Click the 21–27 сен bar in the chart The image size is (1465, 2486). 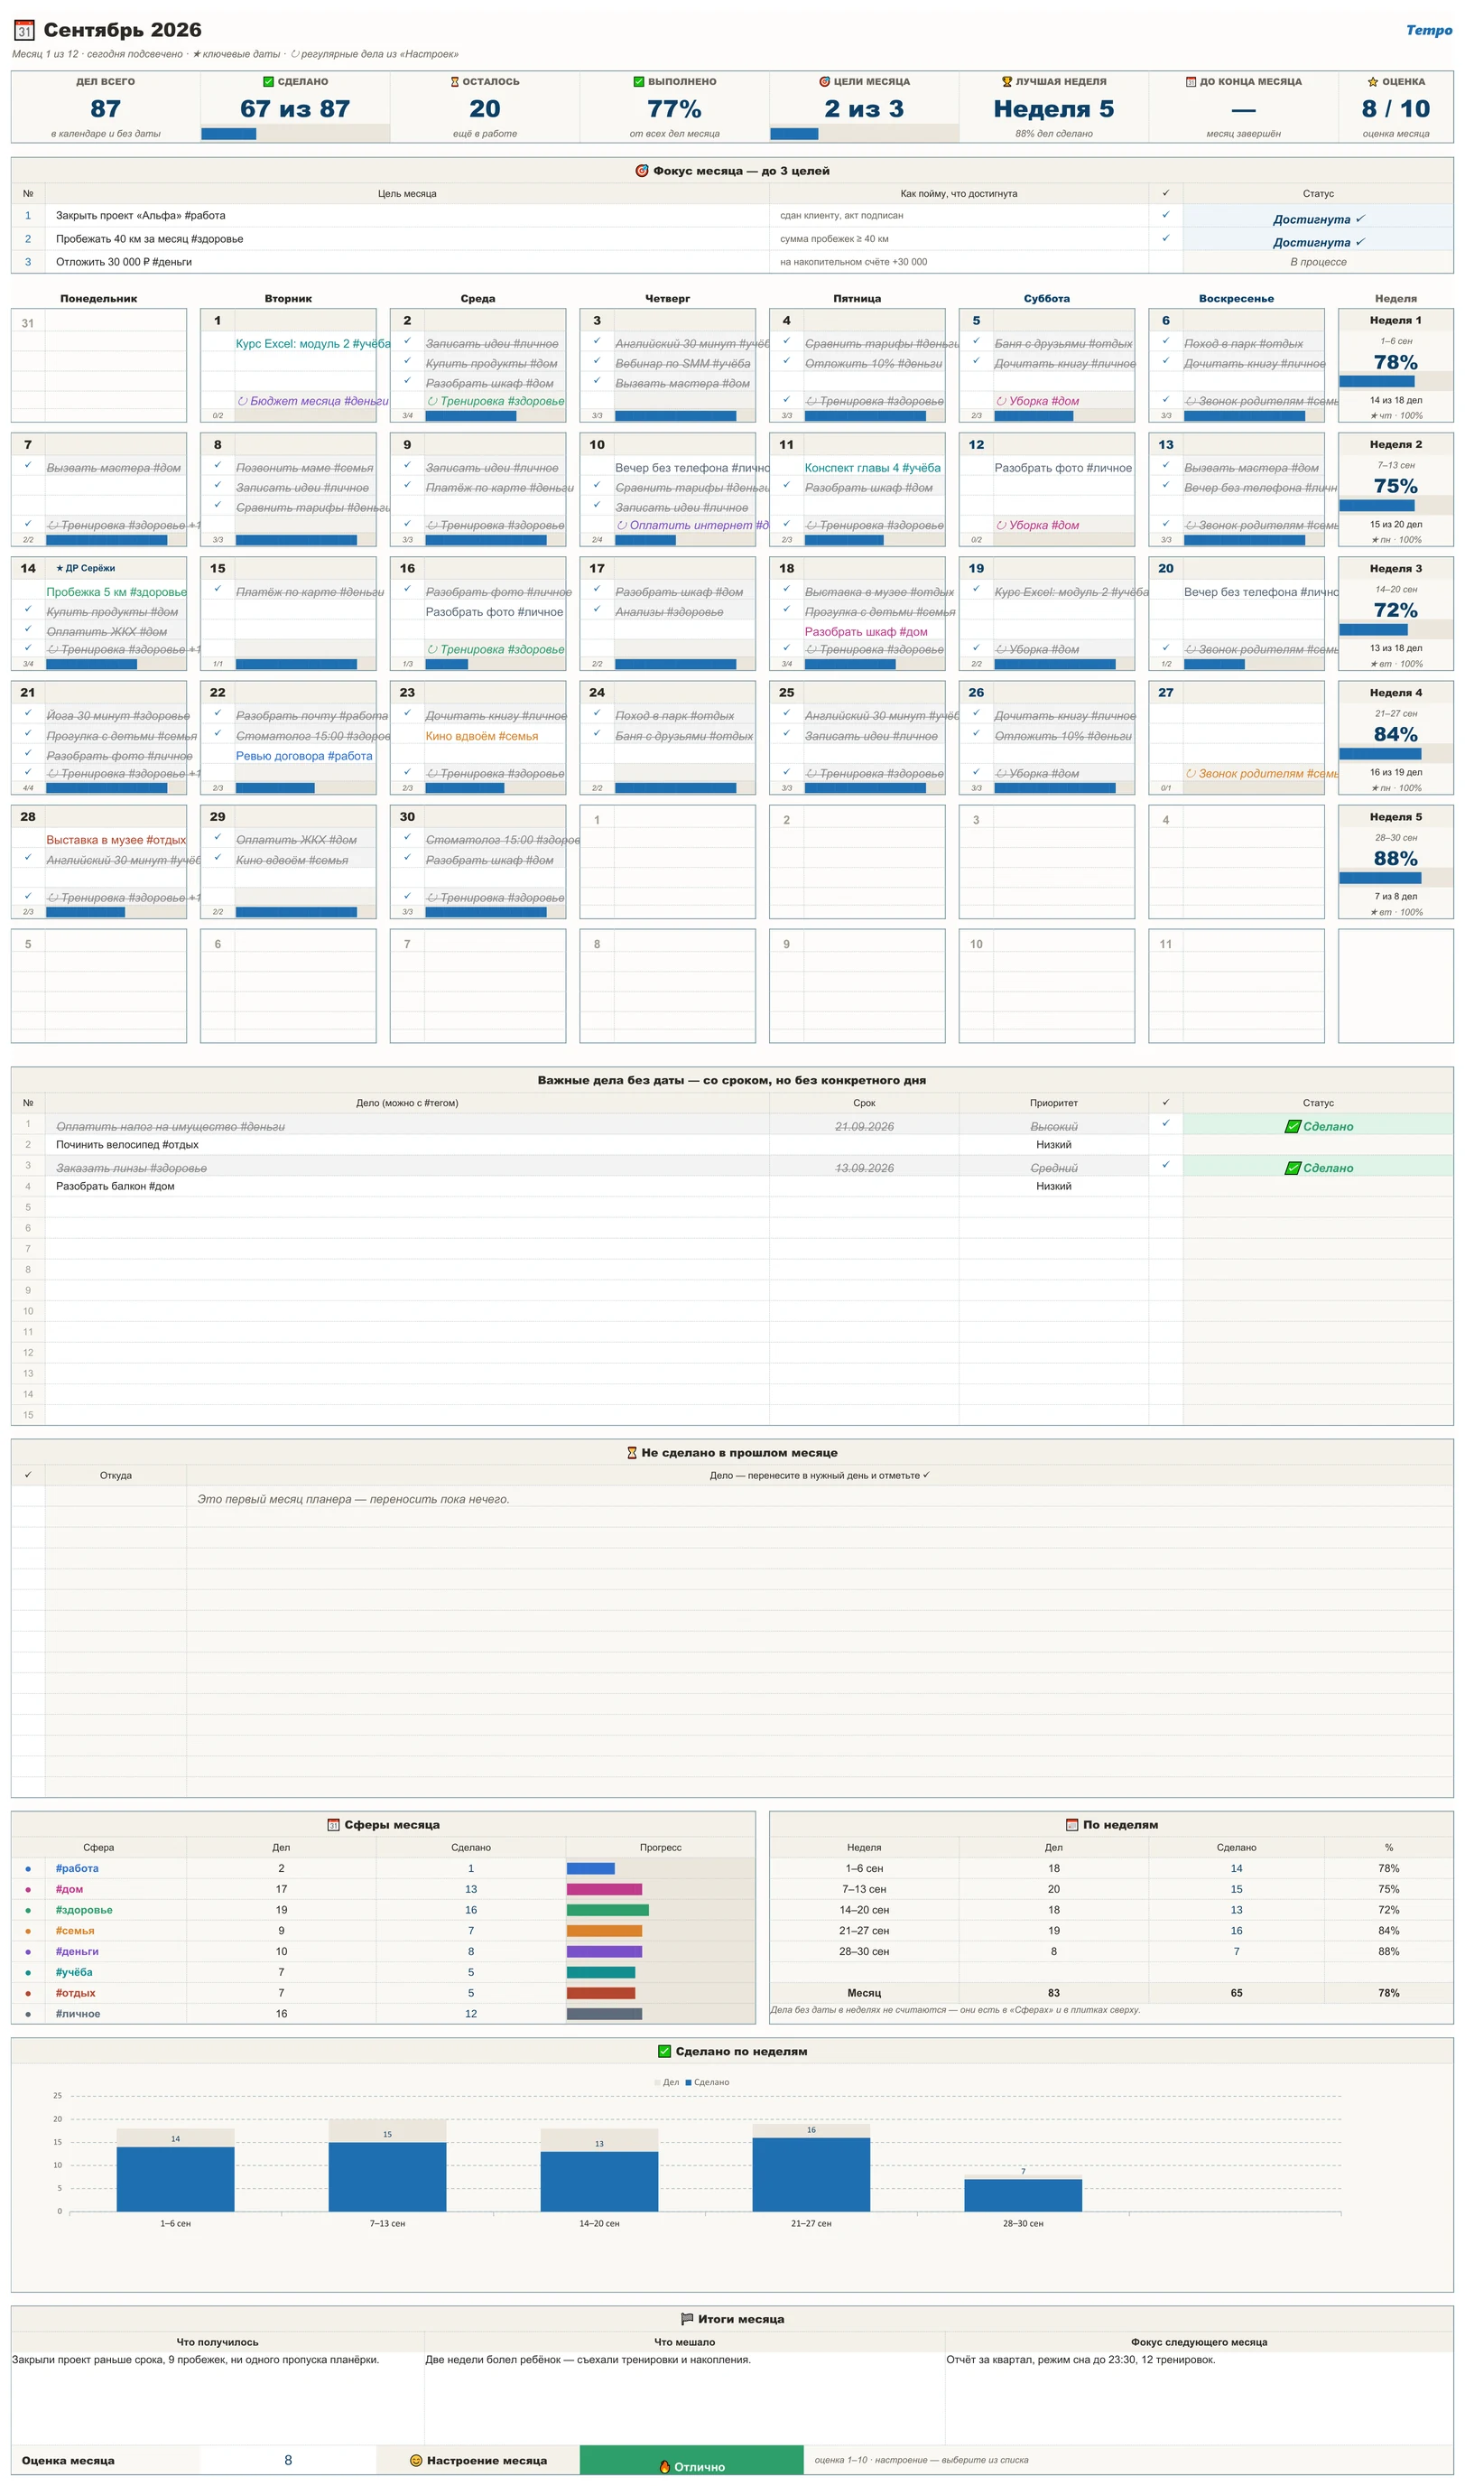pyautogui.click(x=811, y=2176)
